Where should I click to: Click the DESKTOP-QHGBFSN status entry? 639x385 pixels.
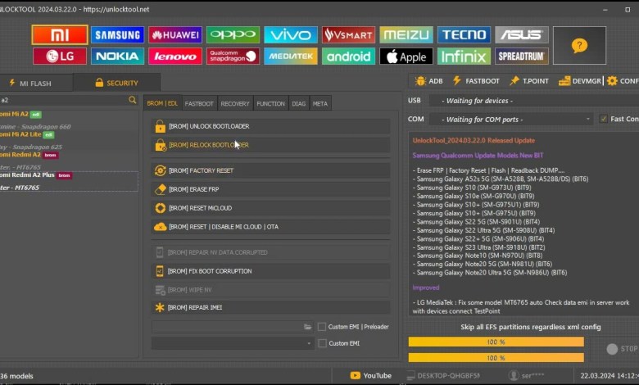(443, 376)
